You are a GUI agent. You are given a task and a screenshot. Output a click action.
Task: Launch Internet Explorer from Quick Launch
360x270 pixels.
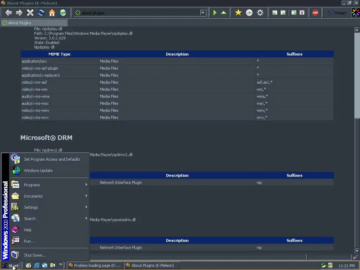click(37, 265)
